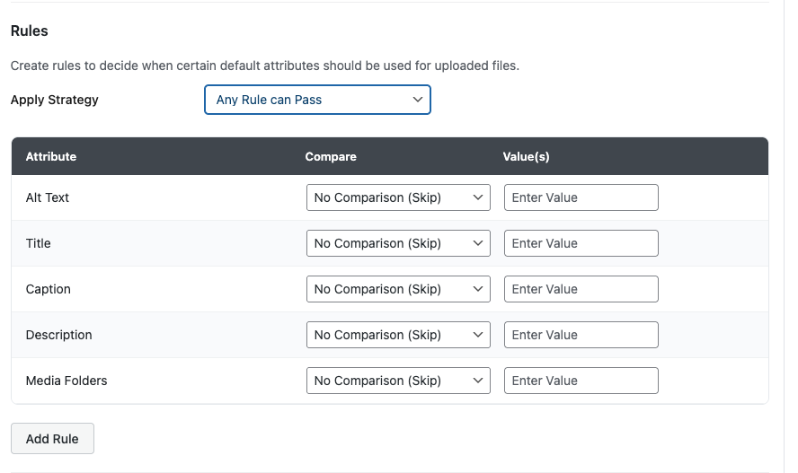The width and height of the screenshot is (798, 473).
Task: Select the Alt Text row label
Action: pyautogui.click(x=48, y=197)
